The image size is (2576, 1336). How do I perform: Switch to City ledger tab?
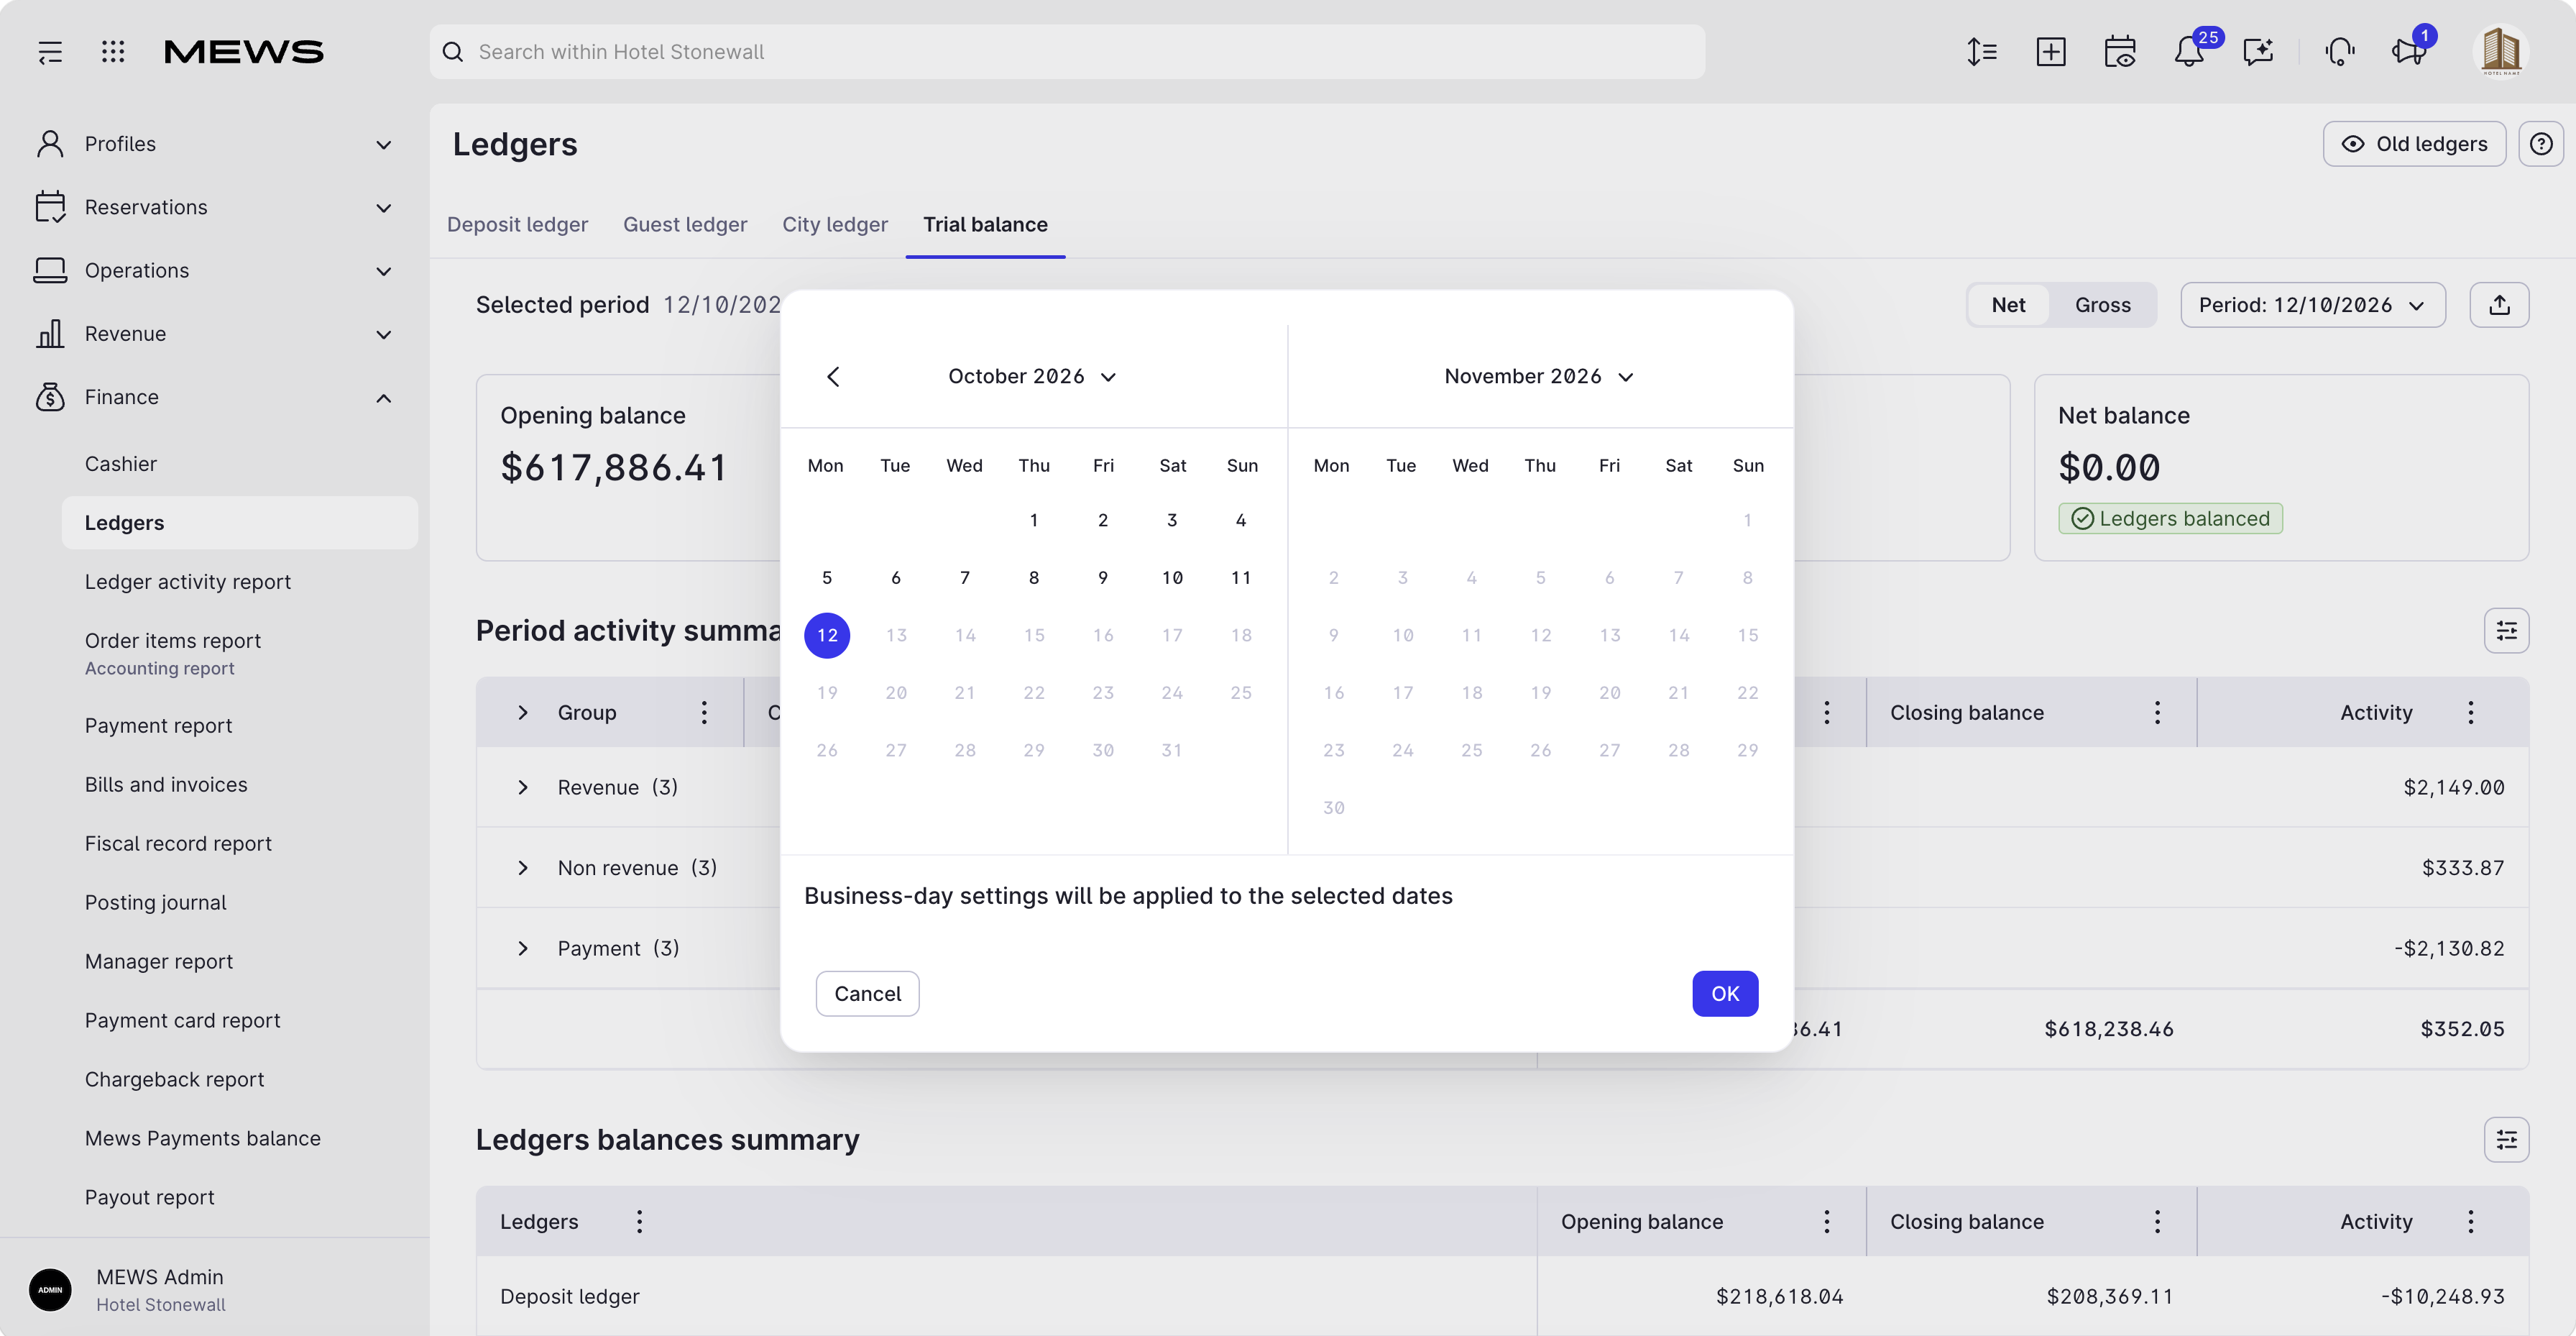pos(835,225)
